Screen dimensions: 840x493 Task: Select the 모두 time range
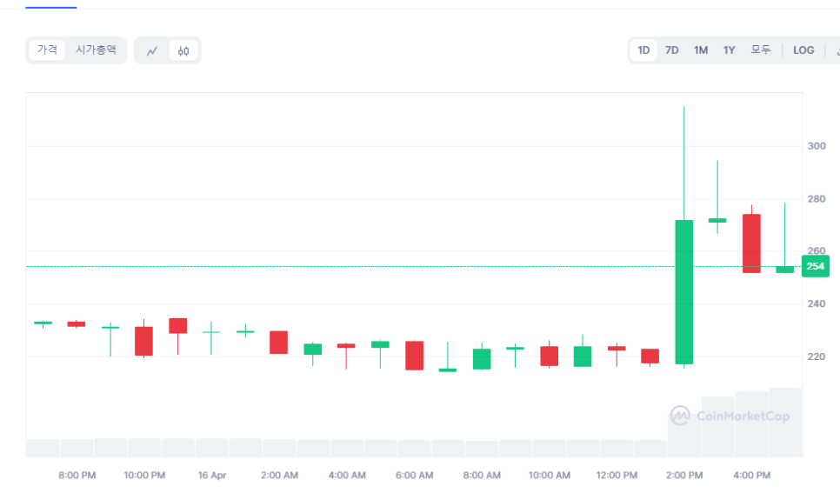click(x=760, y=50)
